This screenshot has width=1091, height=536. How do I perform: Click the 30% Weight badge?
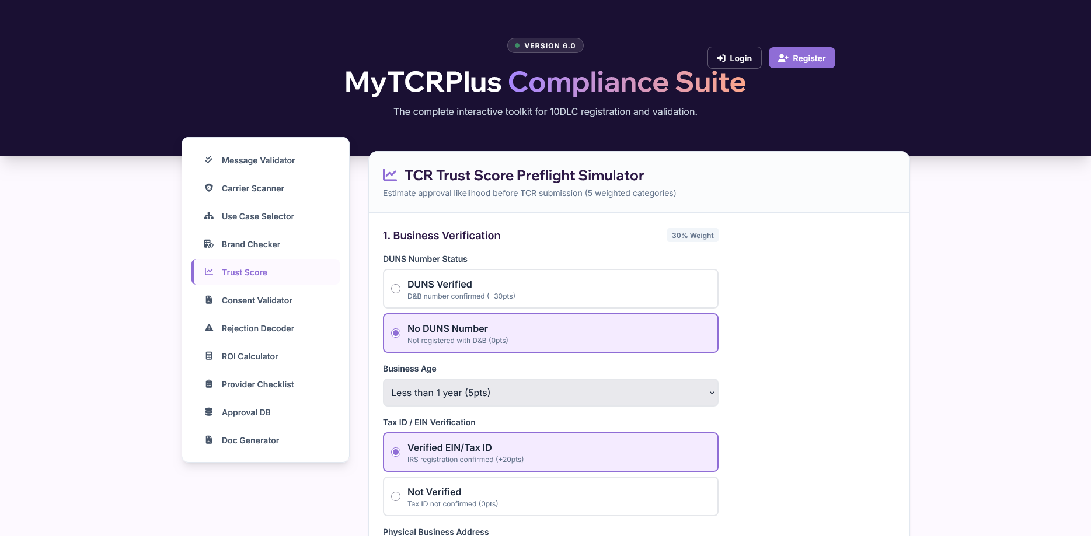[x=692, y=235]
